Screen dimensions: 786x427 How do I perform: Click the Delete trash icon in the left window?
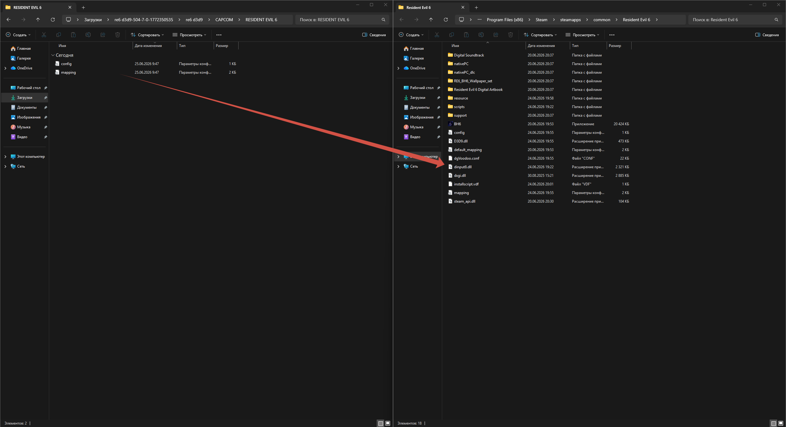(x=118, y=35)
